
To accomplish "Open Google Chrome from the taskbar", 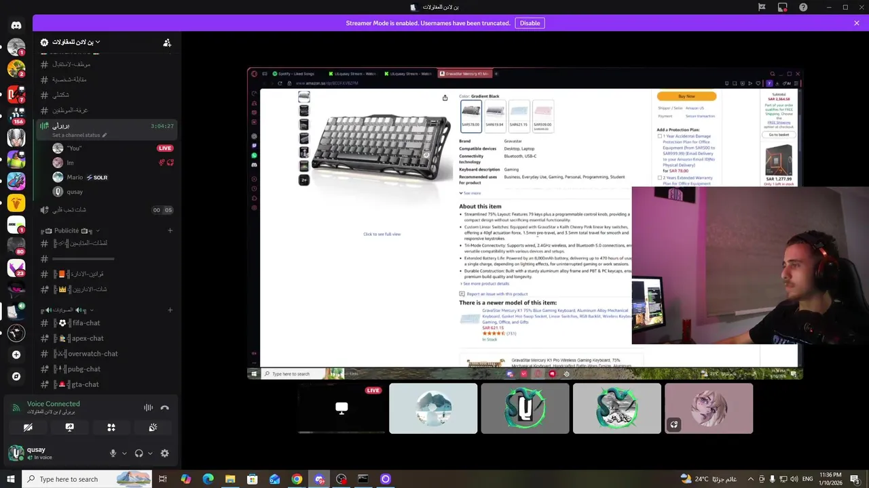I will [x=297, y=479].
